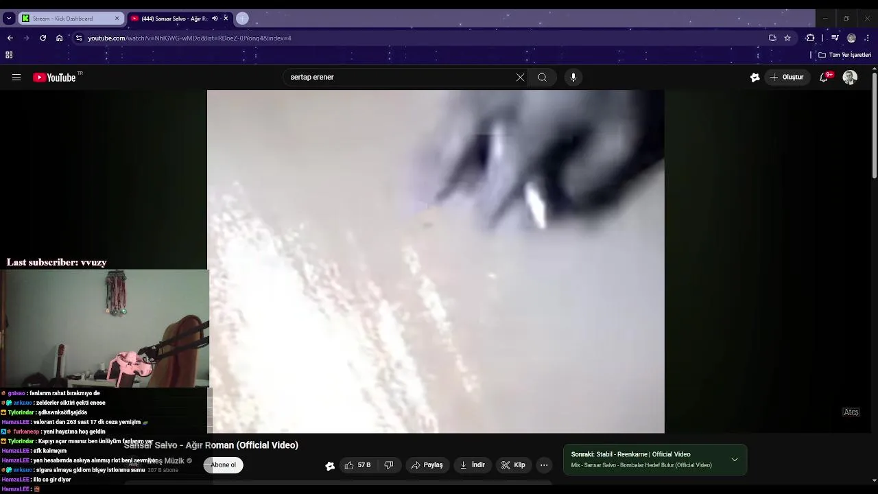Image resolution: width=878 pixels, height=494 pixels.
Task: Open the Tüm Yer İşaretleri bookmarks folder
Action: click(844, 55)
